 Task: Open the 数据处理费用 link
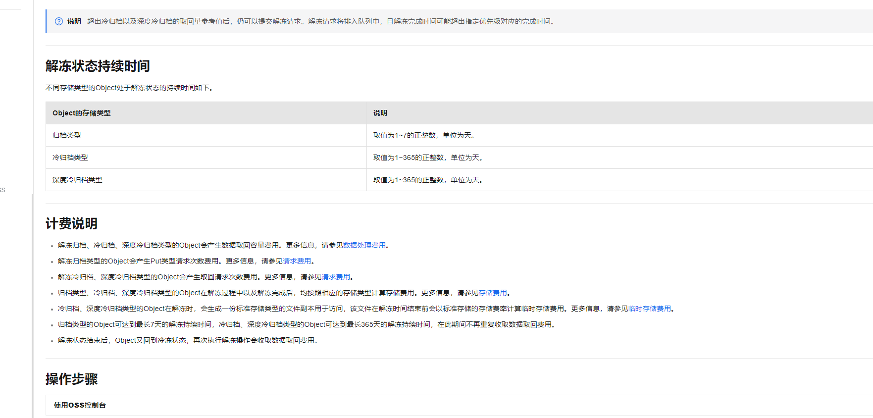(364, 245)
